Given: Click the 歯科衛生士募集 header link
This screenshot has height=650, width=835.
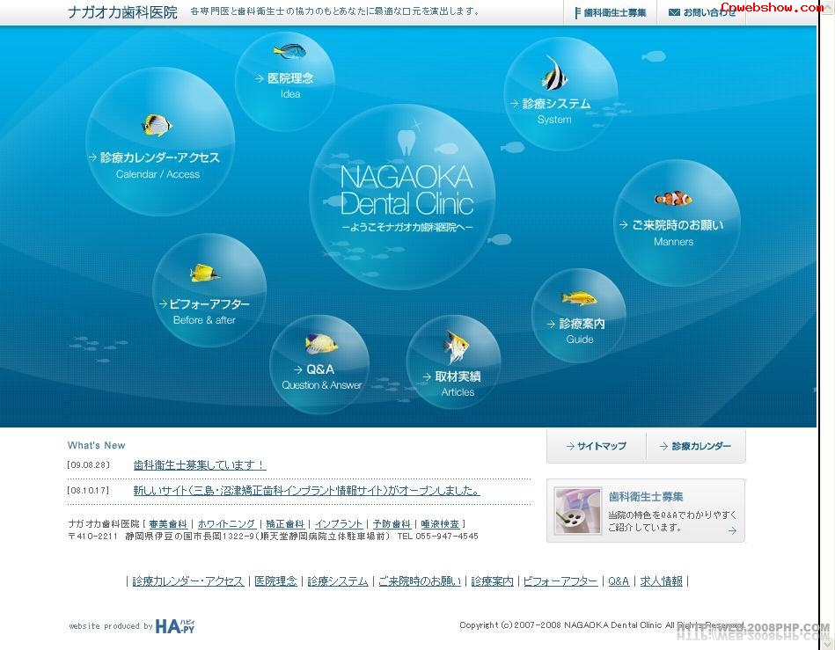Looking at the screenshot, I should tap(611, 12).
